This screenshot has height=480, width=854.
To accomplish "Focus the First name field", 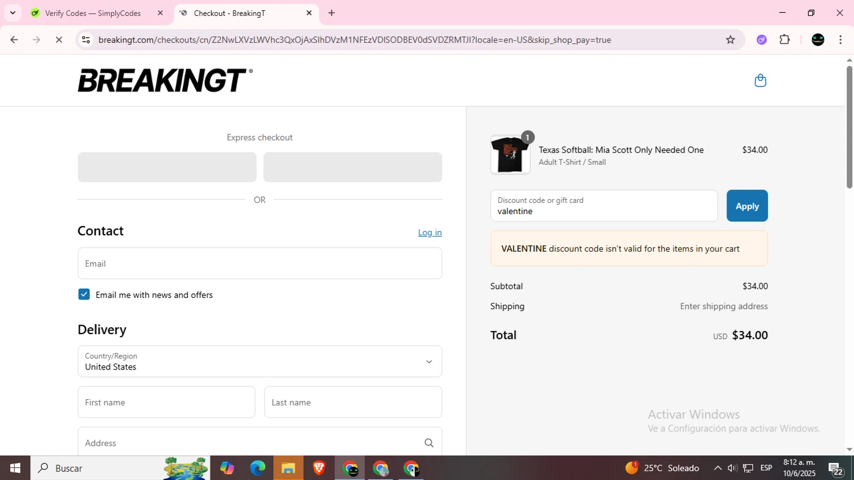I will 166,402.
